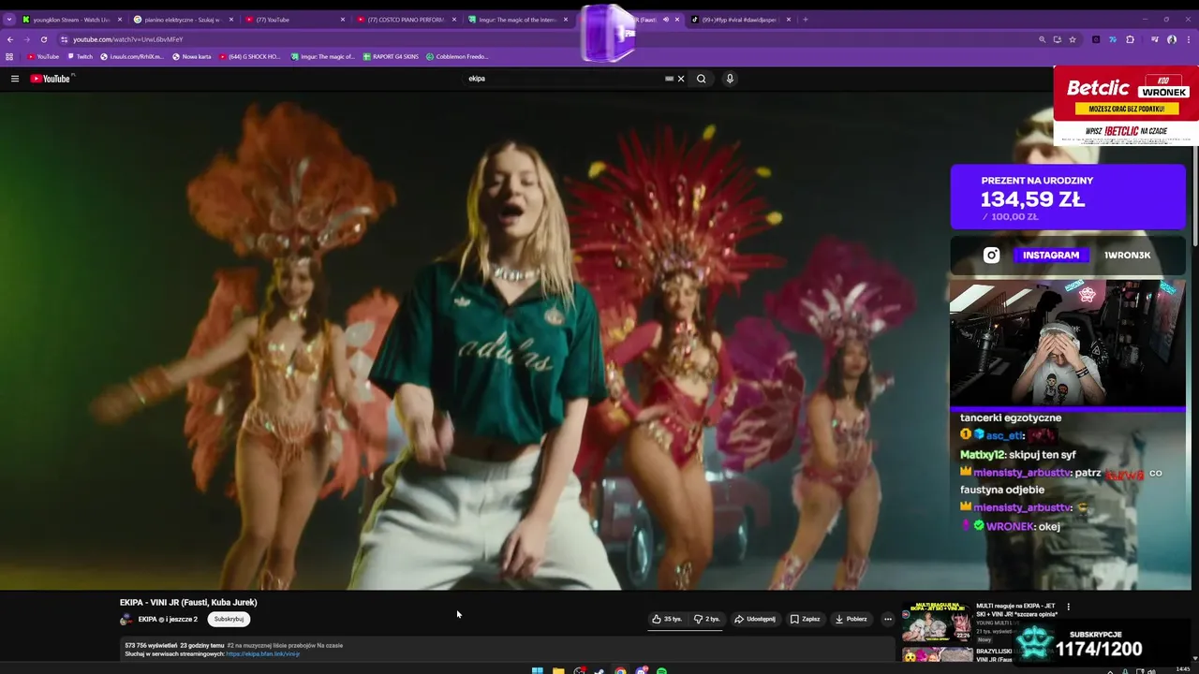Open the blue 7TV extension icon

pyautogui.click(x=1112, y=39)
